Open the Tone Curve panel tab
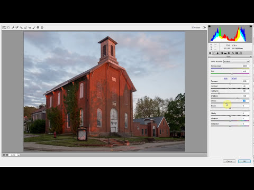The image size is (254, 190). [214, 53]
